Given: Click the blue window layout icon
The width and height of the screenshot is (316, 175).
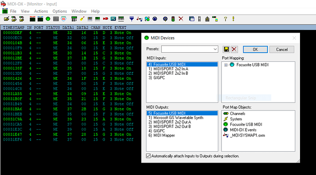Looking at the screenshot, I should tap(191, 19).
